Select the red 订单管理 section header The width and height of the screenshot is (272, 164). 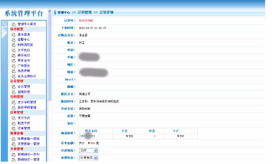pos(17,112)
